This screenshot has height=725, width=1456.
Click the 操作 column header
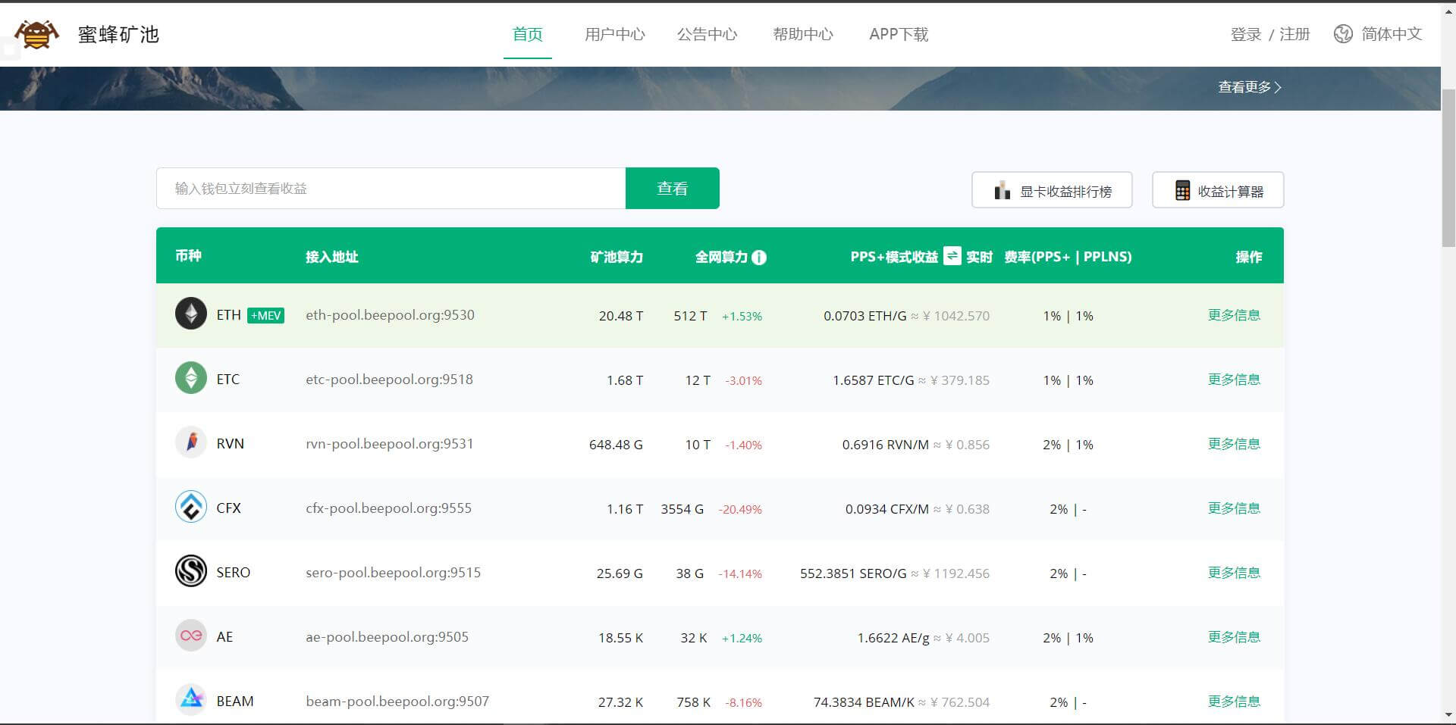(1249, 257)
